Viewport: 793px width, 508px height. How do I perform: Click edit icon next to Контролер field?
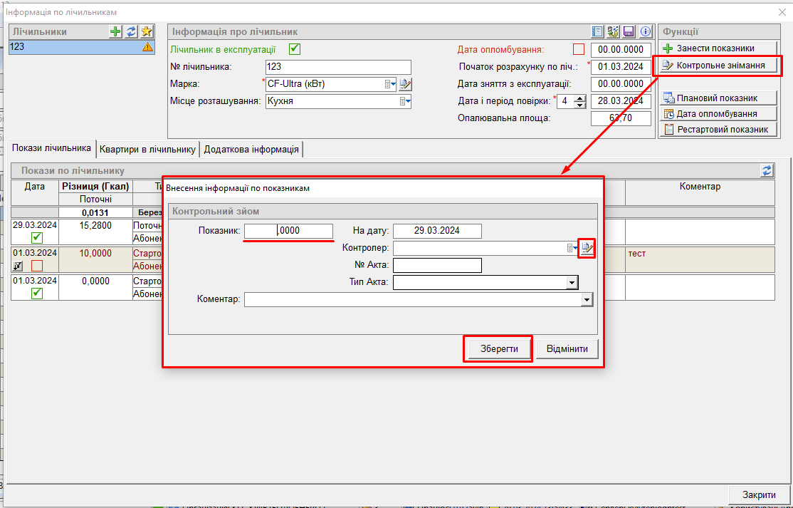(x=587, y=248)
